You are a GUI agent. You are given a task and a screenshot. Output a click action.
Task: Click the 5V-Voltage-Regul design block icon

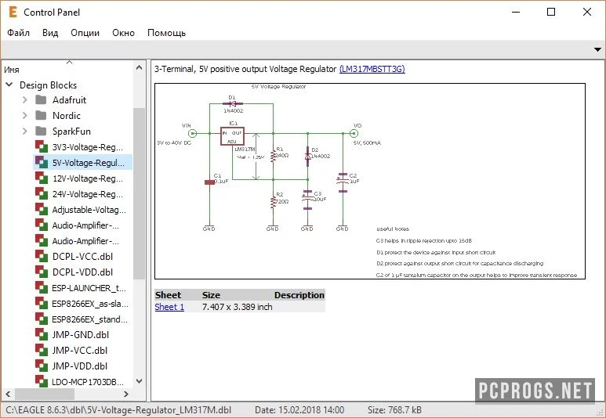click(x=42, y=162)
